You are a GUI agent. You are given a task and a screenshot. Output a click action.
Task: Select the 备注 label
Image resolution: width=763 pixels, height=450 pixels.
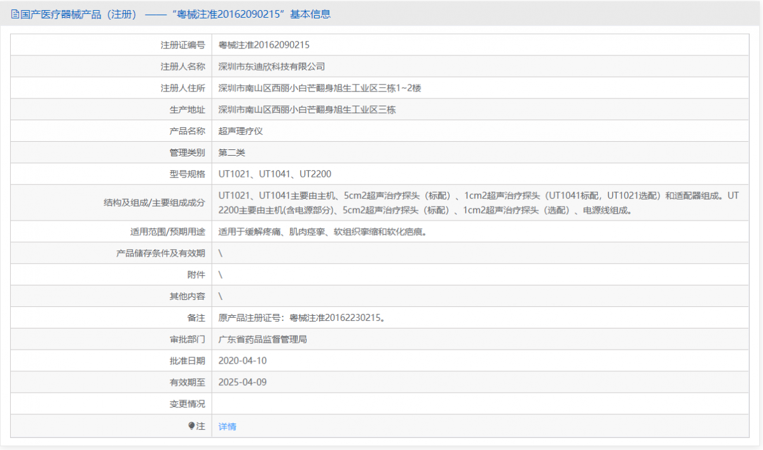(x=196, y=318)
